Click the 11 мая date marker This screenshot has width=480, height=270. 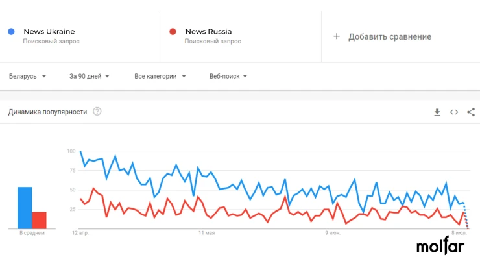pos(207,233)
